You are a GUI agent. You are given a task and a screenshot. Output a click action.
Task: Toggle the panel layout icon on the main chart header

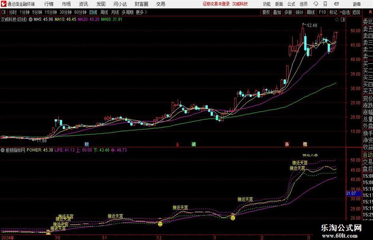(x=343, y=20)
